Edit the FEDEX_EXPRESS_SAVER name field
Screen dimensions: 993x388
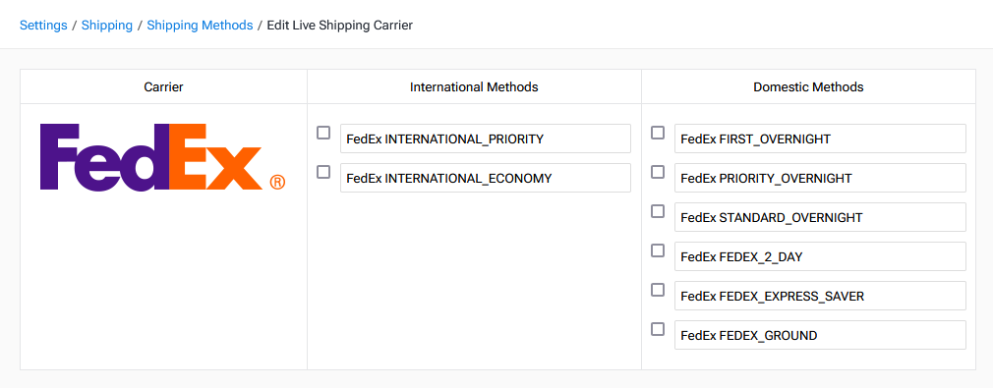click(820, 296)
